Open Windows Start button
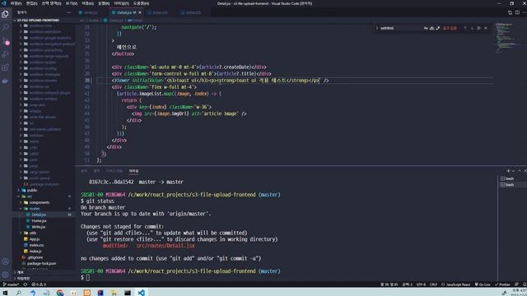 tap(5, 293)
